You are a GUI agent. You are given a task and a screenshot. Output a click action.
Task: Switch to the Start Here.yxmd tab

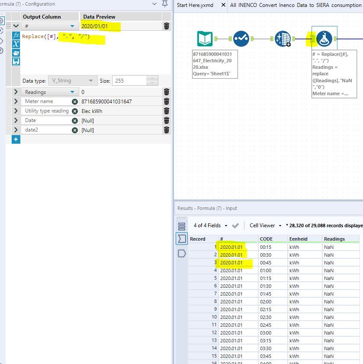tap(195, 5)
